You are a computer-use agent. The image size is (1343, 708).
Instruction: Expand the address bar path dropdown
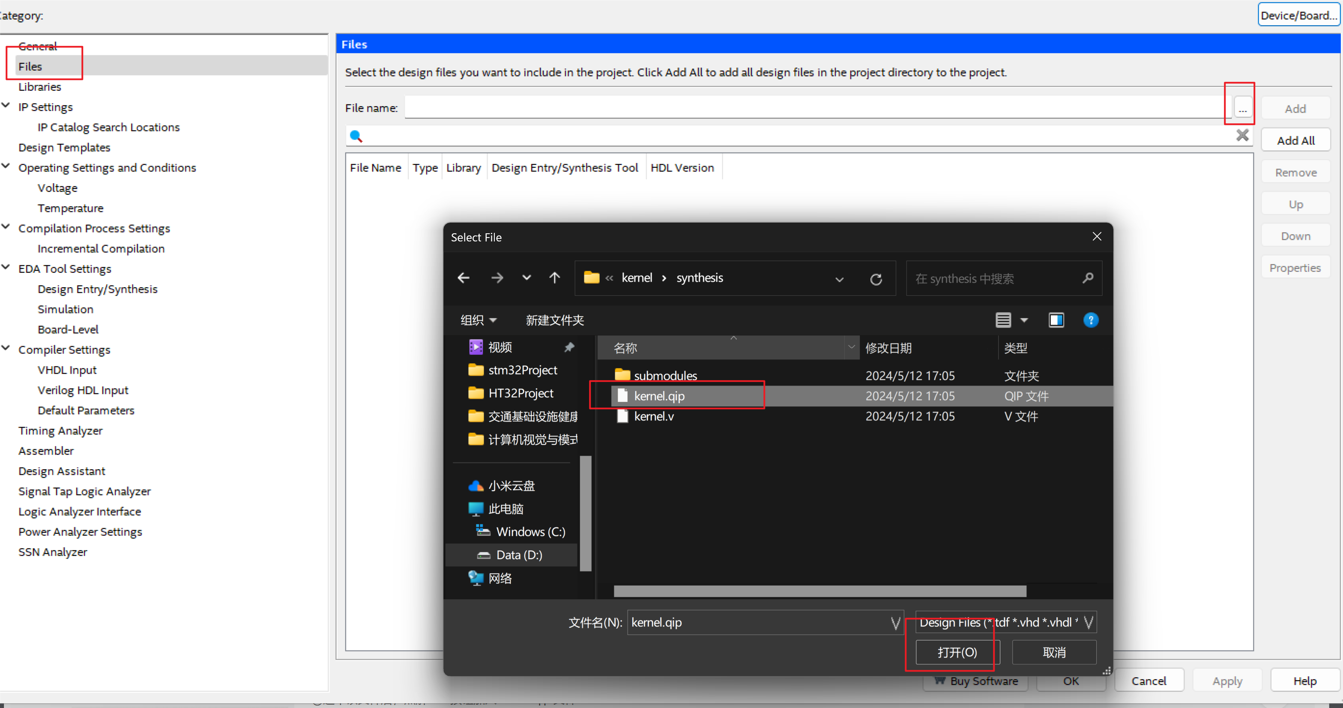pyautogui.click(x=839, y=279)
